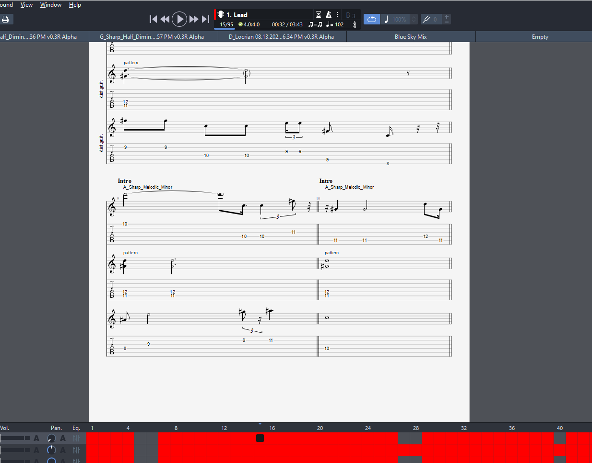Click the Print icon
This screenshot has height=463, width=592.
click(6, 19)
